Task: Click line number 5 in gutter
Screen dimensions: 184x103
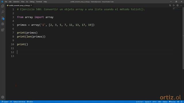Action: pyautogui.click(x=13, y=25)
